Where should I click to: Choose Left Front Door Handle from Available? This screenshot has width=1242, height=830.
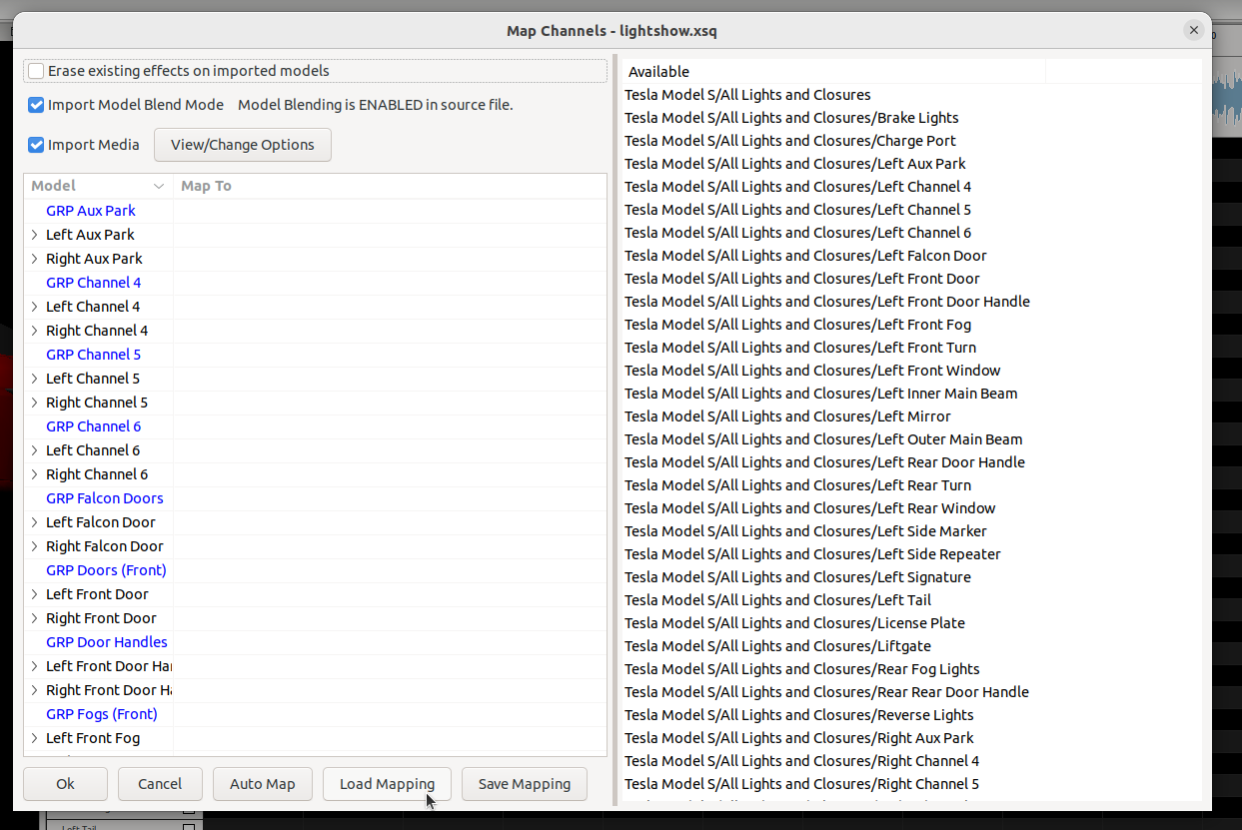(826, 302)
